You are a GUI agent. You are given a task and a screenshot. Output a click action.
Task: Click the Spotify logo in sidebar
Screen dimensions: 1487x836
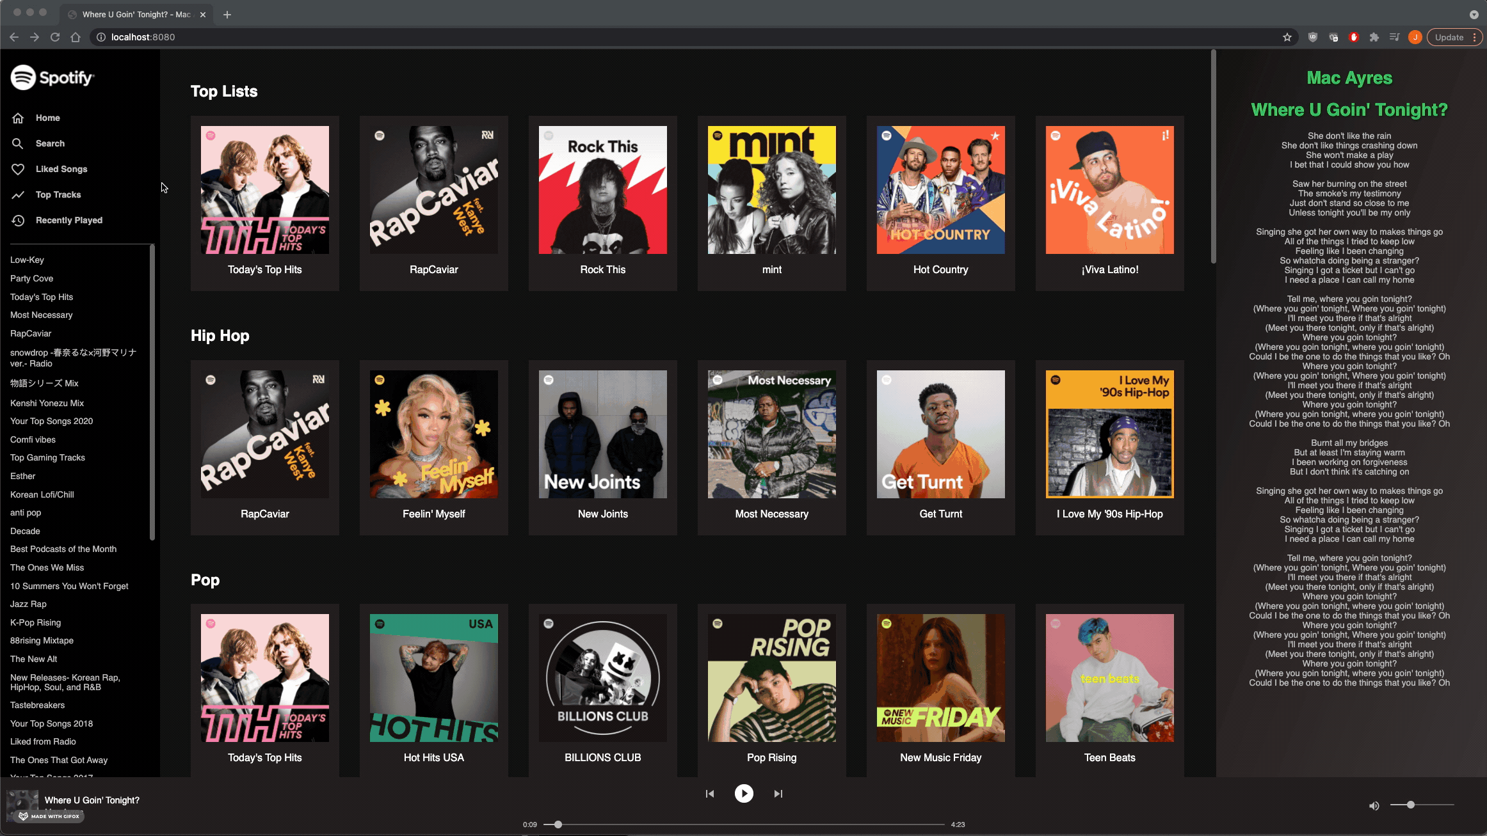(52, 77)
